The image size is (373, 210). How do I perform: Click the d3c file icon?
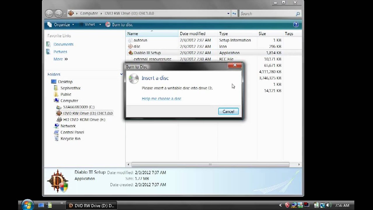coord(130,46)
